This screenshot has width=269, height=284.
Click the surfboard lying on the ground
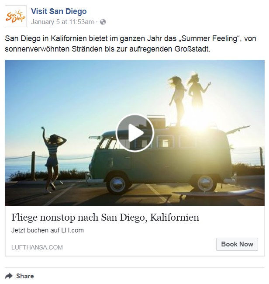(x=215, y=194)
